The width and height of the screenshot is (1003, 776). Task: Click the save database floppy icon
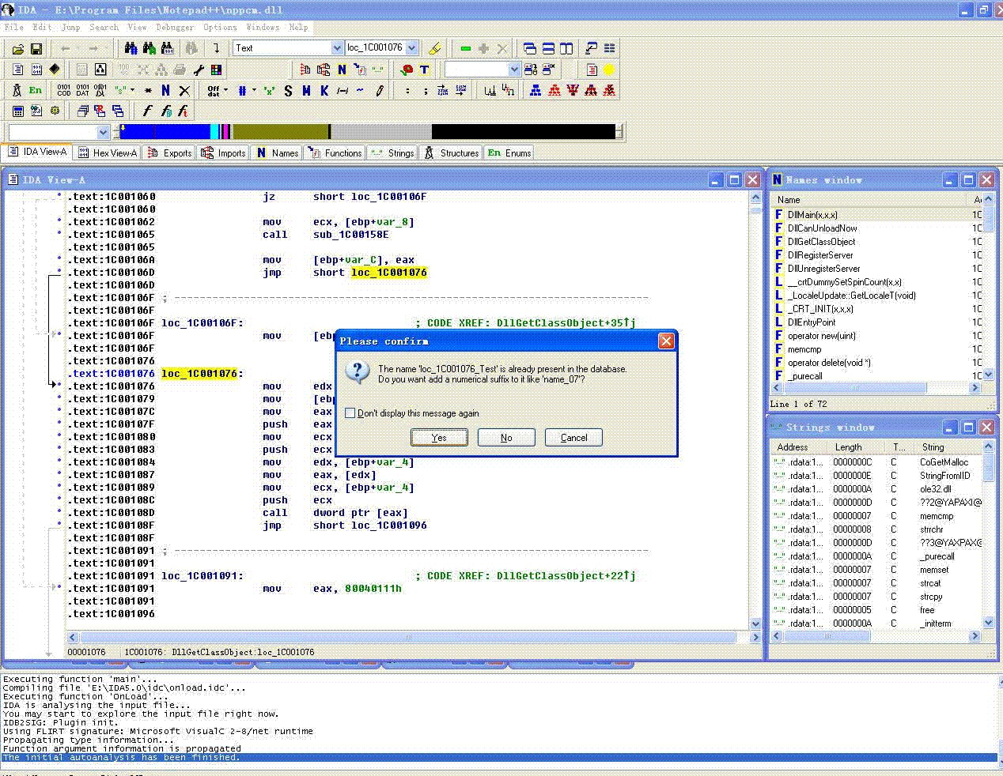click(x=36, y=48)
